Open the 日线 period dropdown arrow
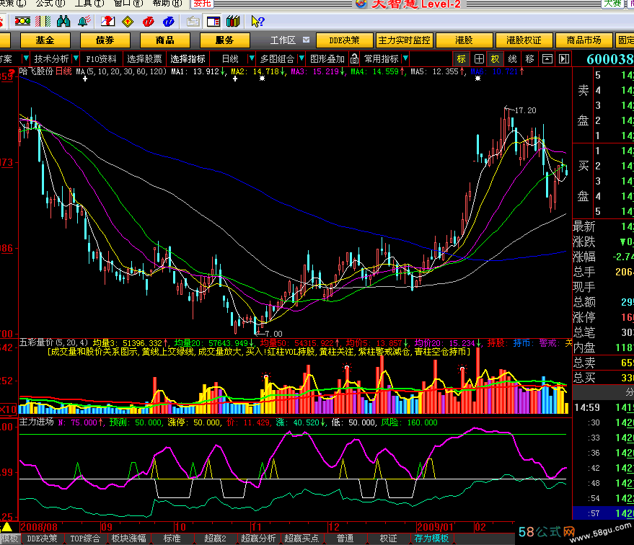Screen dimensions: 634x545 tap(251, 59)
